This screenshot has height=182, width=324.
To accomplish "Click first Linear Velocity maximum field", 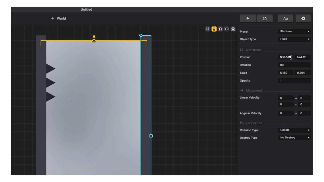I will (304, 98).
